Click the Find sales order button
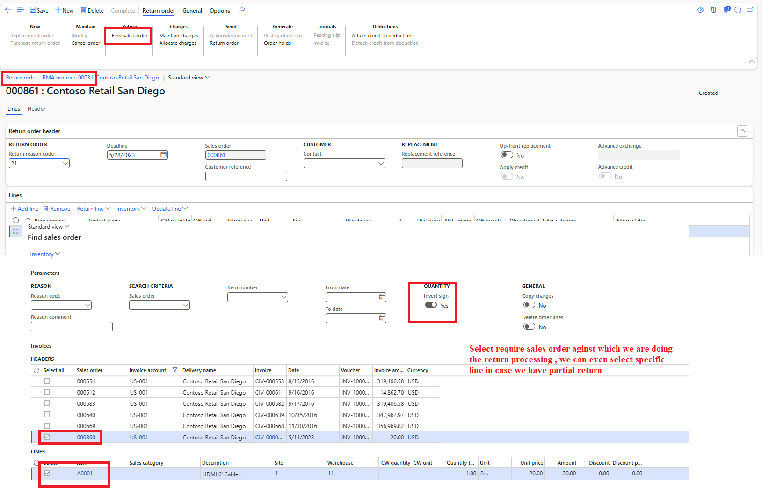This screenshot has width=762, height=503. click(x=128, y=35)
